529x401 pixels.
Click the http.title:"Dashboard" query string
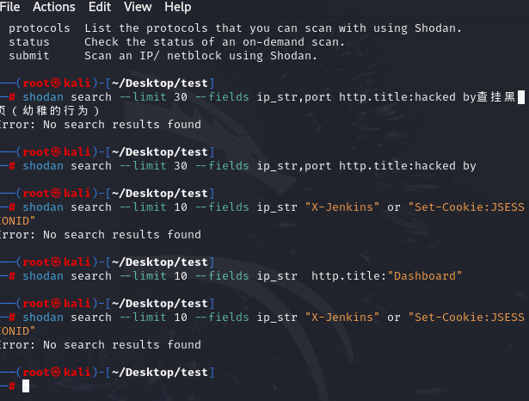386,276
